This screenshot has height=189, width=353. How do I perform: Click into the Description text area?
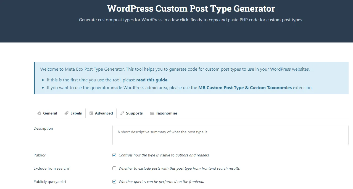(230, 135)
